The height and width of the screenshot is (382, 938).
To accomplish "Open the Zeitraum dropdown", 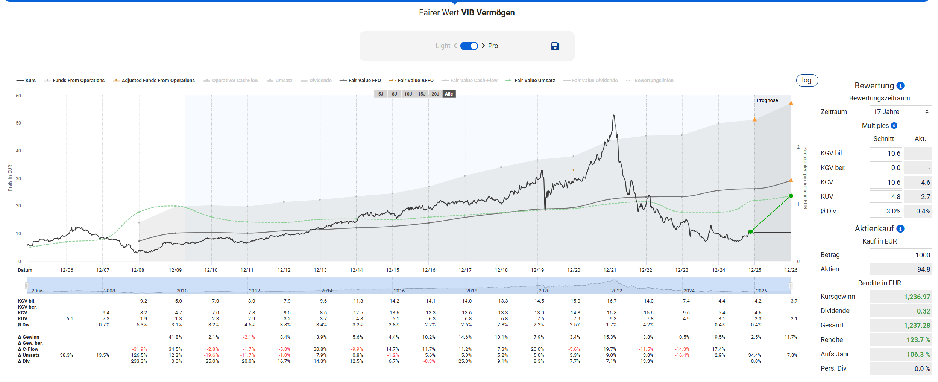I will pos(900,112).
